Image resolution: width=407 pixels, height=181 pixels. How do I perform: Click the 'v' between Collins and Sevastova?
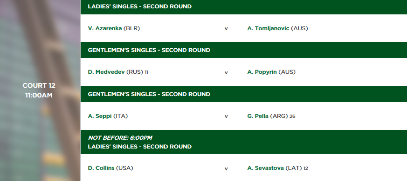point(226,169)
